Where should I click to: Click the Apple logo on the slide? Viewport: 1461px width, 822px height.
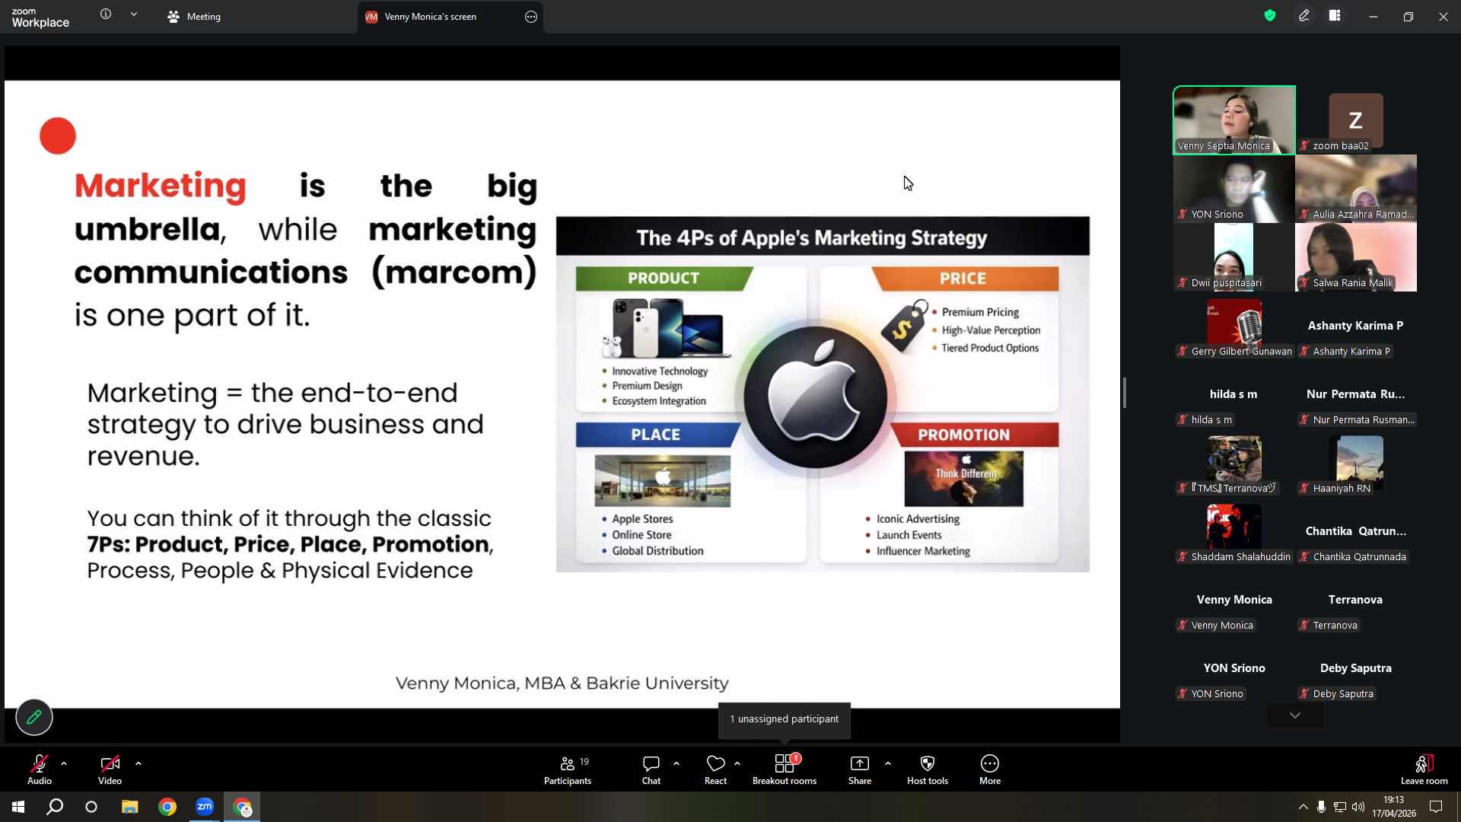[815, 397]
